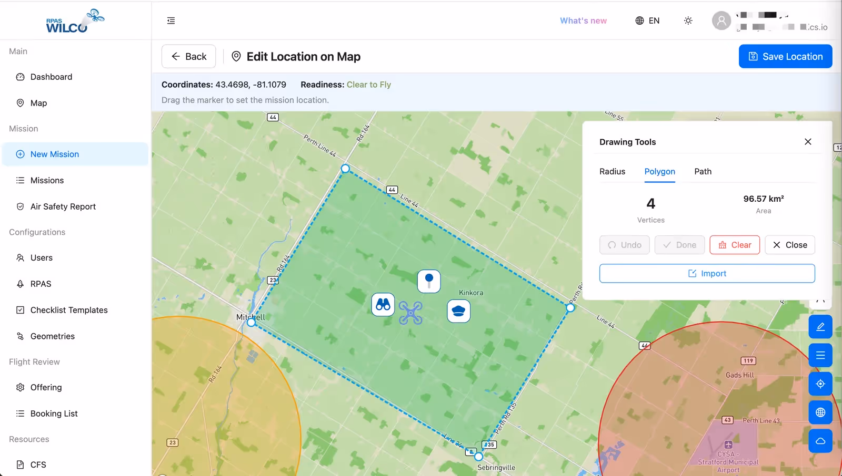Click the pilot cap marker on map
Viewport: 842px width, 476px height.
(x=459, y=311)
